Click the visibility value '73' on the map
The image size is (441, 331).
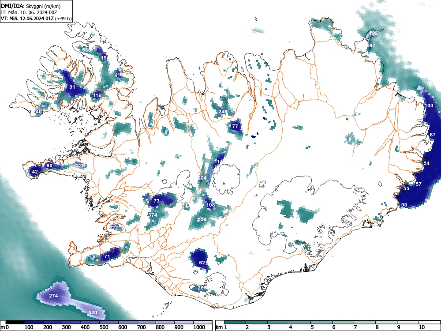tap(157, 201)
